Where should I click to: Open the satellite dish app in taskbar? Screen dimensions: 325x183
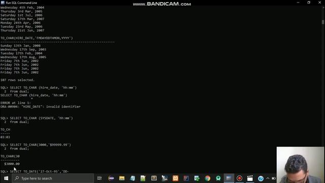click(165, 178)
